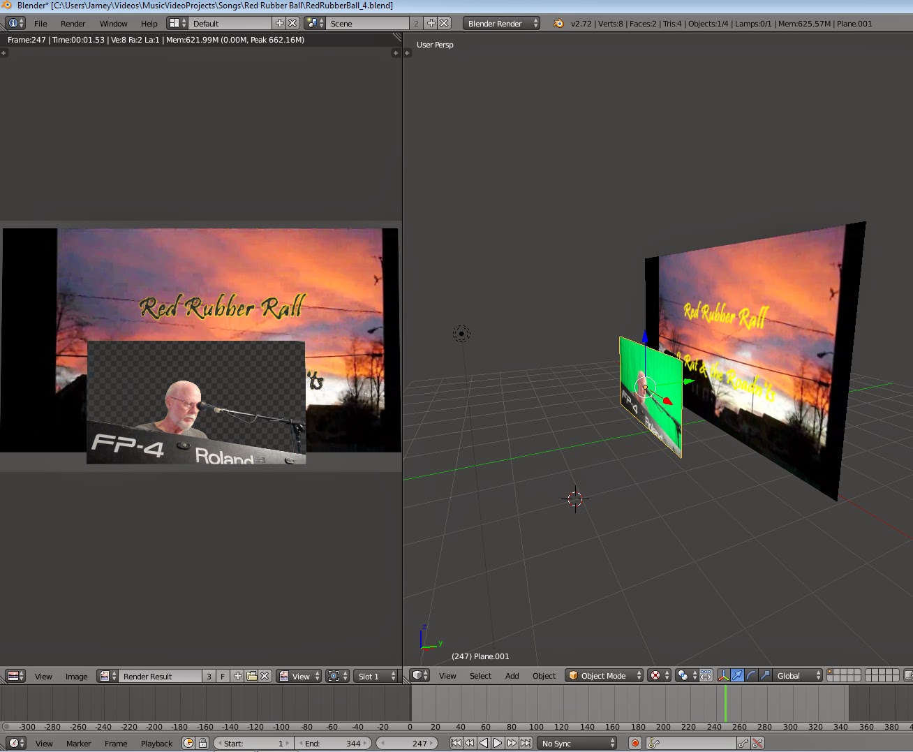Unlink the Render Result using the X icon
Screen dimensions: 913x752
pos(265,675)
